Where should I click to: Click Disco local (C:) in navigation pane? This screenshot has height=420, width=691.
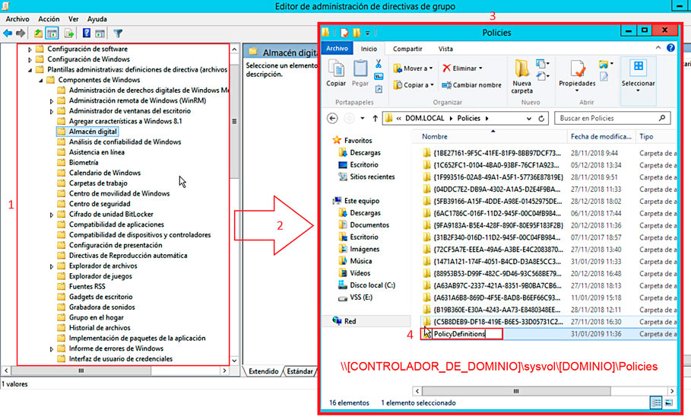[366, 285]
